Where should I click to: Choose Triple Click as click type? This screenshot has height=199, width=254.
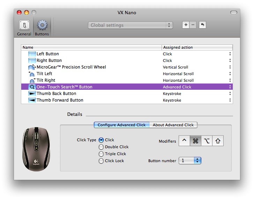(101, 154)
